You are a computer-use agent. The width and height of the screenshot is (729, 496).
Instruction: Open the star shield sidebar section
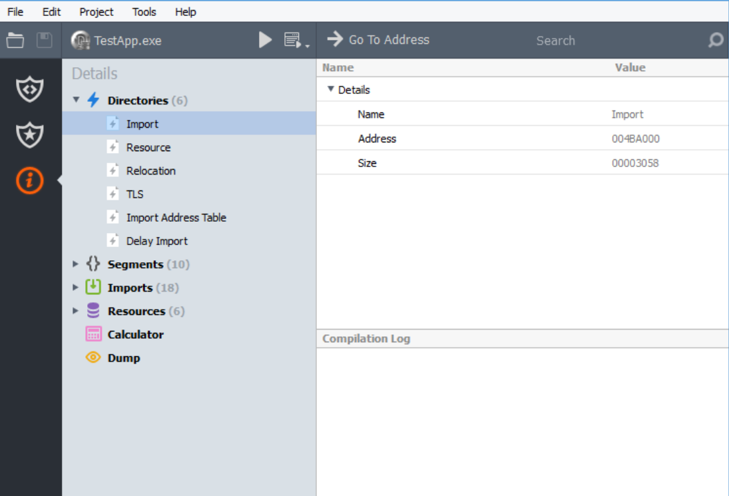[x=30, y=134]
